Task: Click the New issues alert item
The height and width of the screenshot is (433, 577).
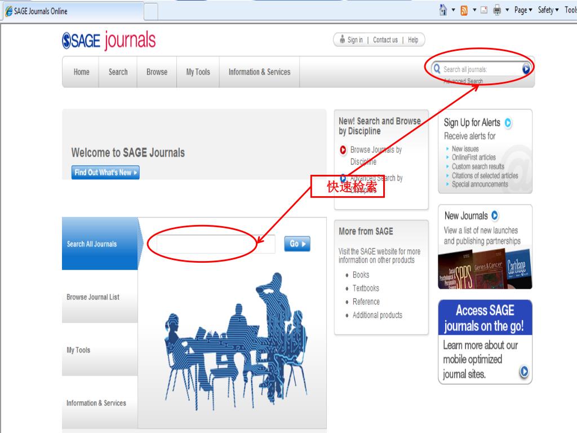Action: coord(465,149)
